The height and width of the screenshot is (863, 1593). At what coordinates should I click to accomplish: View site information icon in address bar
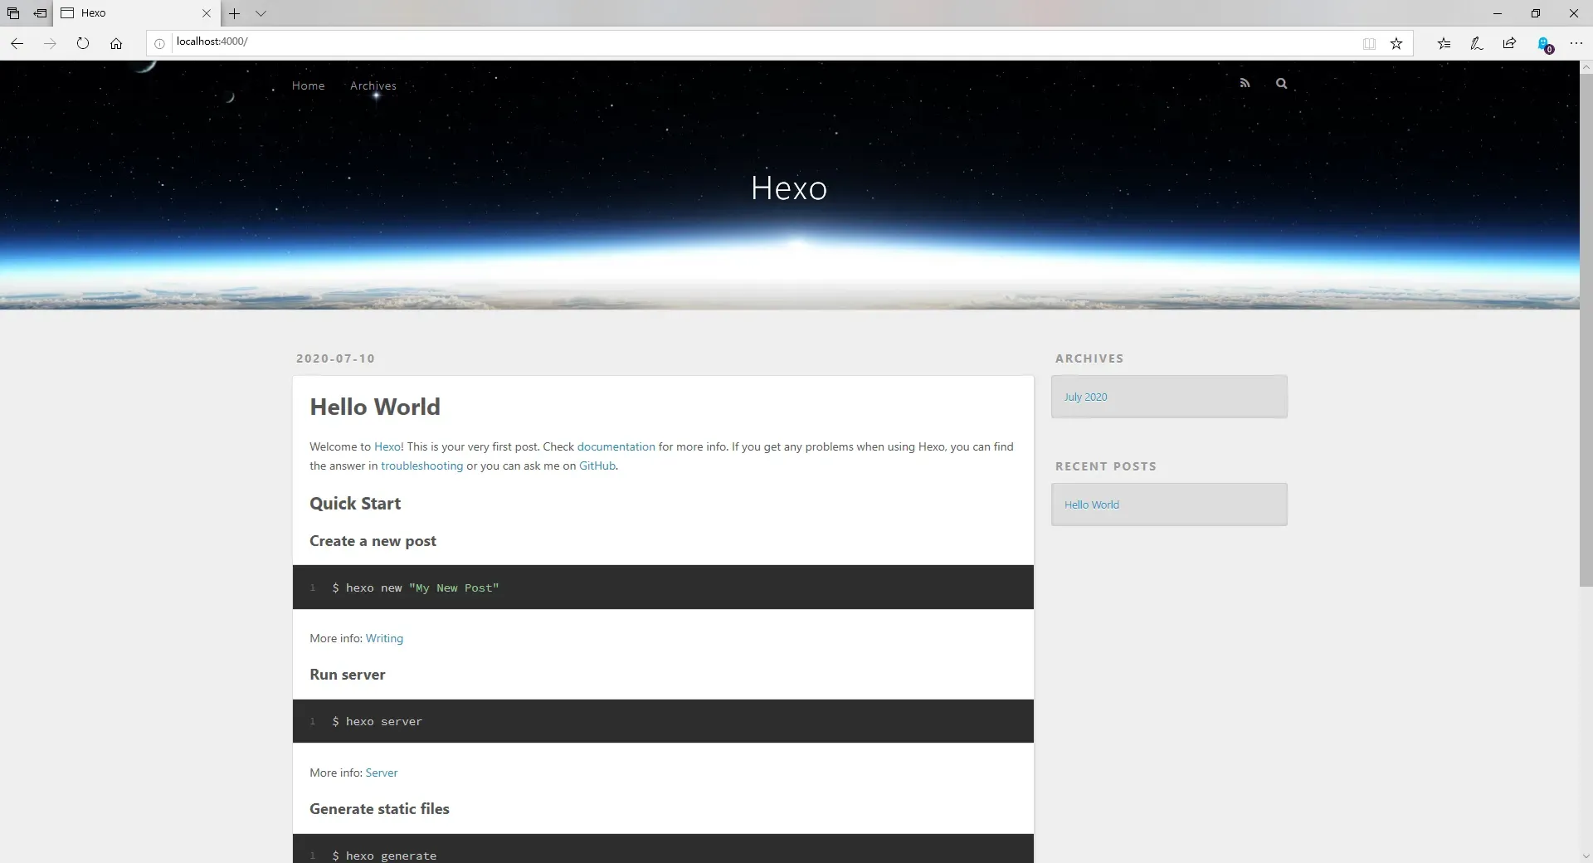tap(159, 43)
